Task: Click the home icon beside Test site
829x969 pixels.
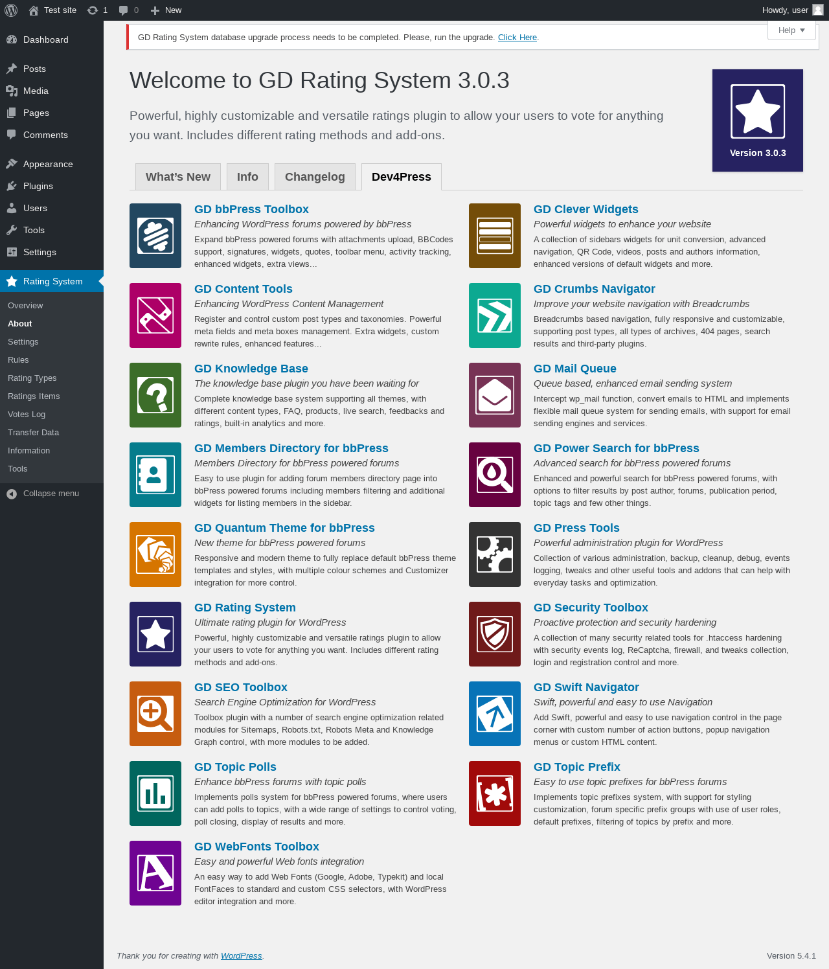Action: (34, 10)
